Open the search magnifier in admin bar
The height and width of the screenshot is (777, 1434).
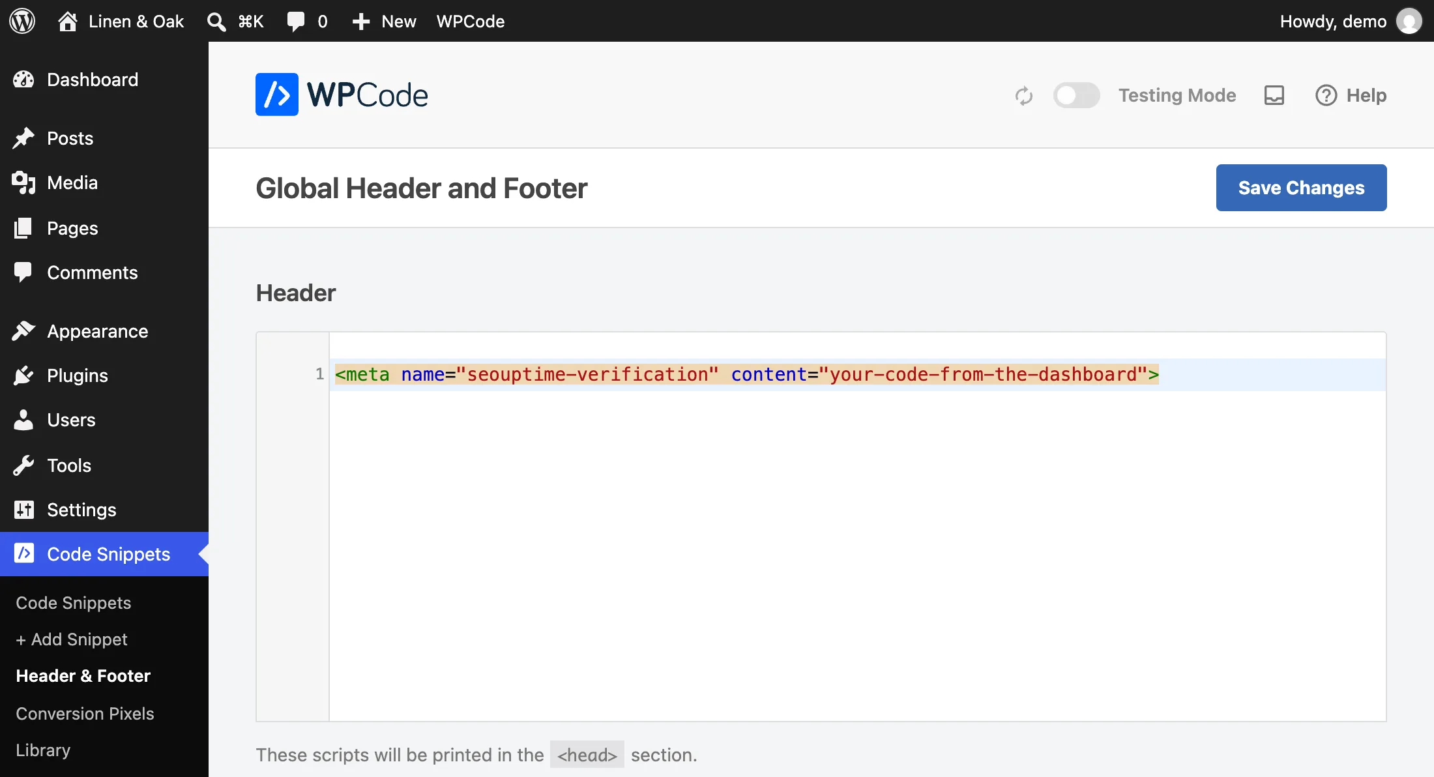[x=216, y=22]
